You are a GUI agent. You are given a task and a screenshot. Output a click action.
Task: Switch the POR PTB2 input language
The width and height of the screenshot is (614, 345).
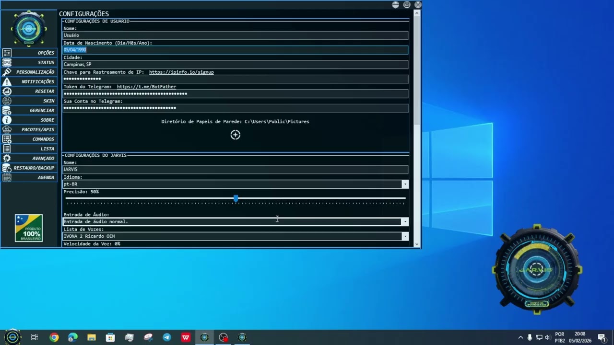tap(560, 337)
